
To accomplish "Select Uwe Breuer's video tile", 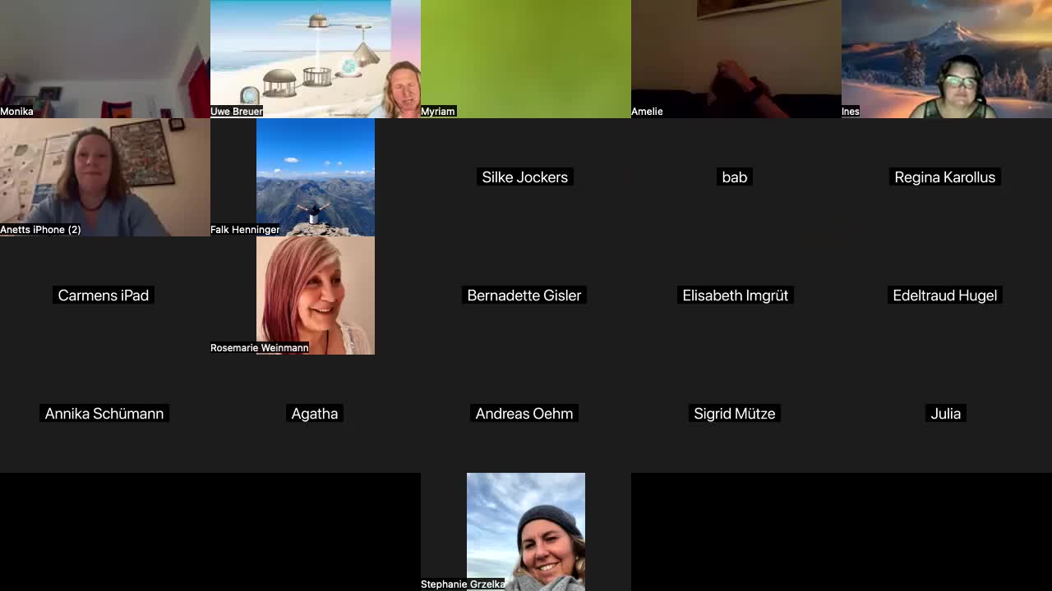I will point(316,59).
